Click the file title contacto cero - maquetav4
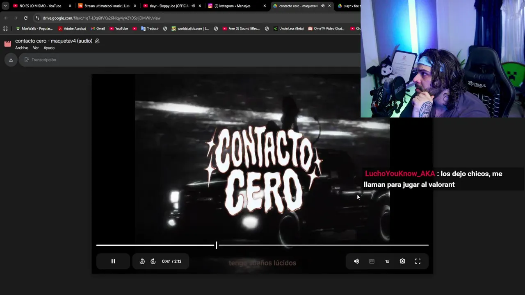This screenshot has height=295, width=525. pos(54,41)
